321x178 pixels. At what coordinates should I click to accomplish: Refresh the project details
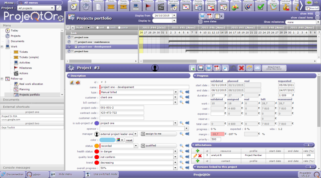[249, 68]
